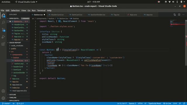Open the File menu

[2, 10]
